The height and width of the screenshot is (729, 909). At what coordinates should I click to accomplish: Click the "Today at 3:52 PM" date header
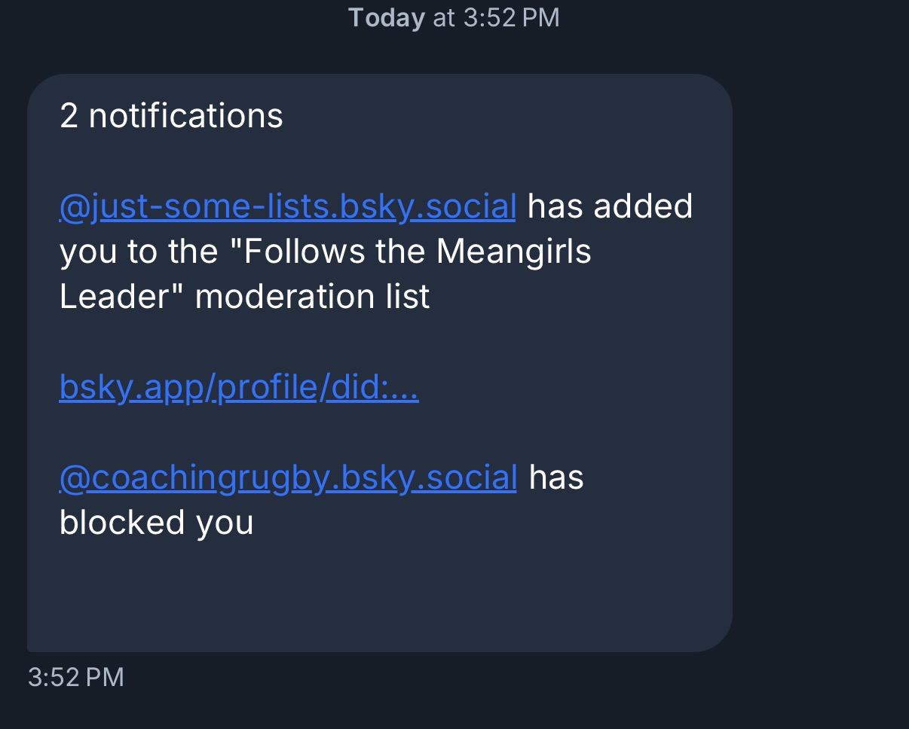point(454,17)
